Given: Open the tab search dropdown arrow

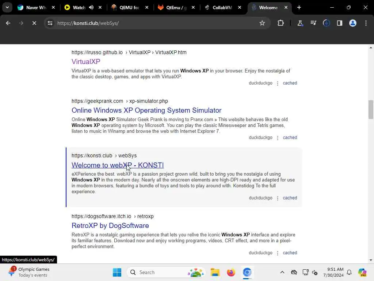Looking at the screenshot, I should pos(7,7).
